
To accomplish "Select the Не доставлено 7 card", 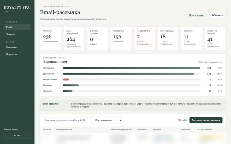I will click(x=144, y=38).
